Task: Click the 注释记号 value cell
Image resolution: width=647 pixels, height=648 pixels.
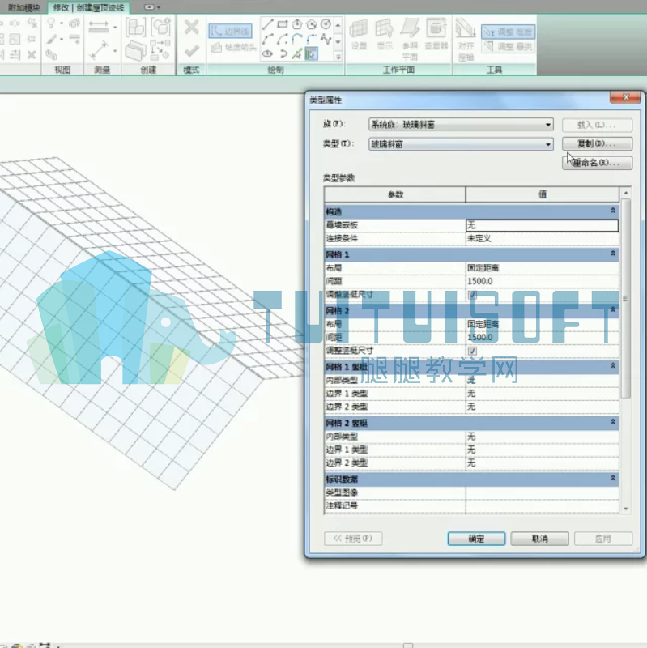Action: 542,505
